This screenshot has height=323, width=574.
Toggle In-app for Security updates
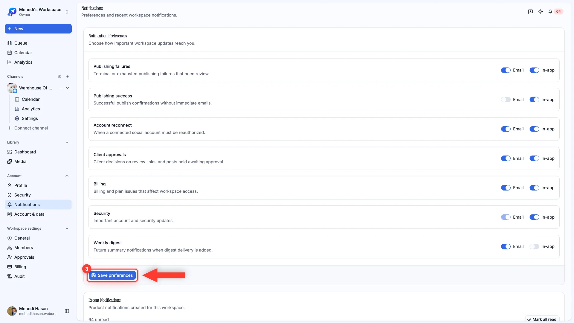(x=534, y=217)
